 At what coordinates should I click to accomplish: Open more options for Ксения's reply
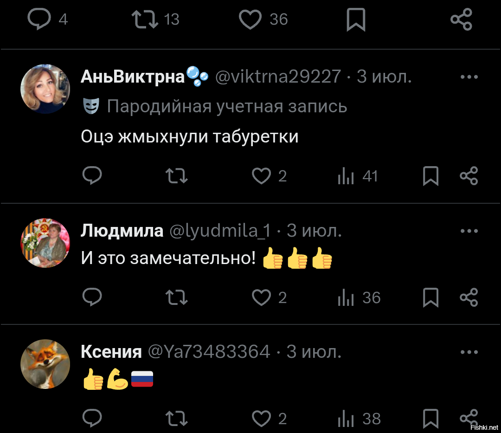pyautogui.click(x=469, y=352)
